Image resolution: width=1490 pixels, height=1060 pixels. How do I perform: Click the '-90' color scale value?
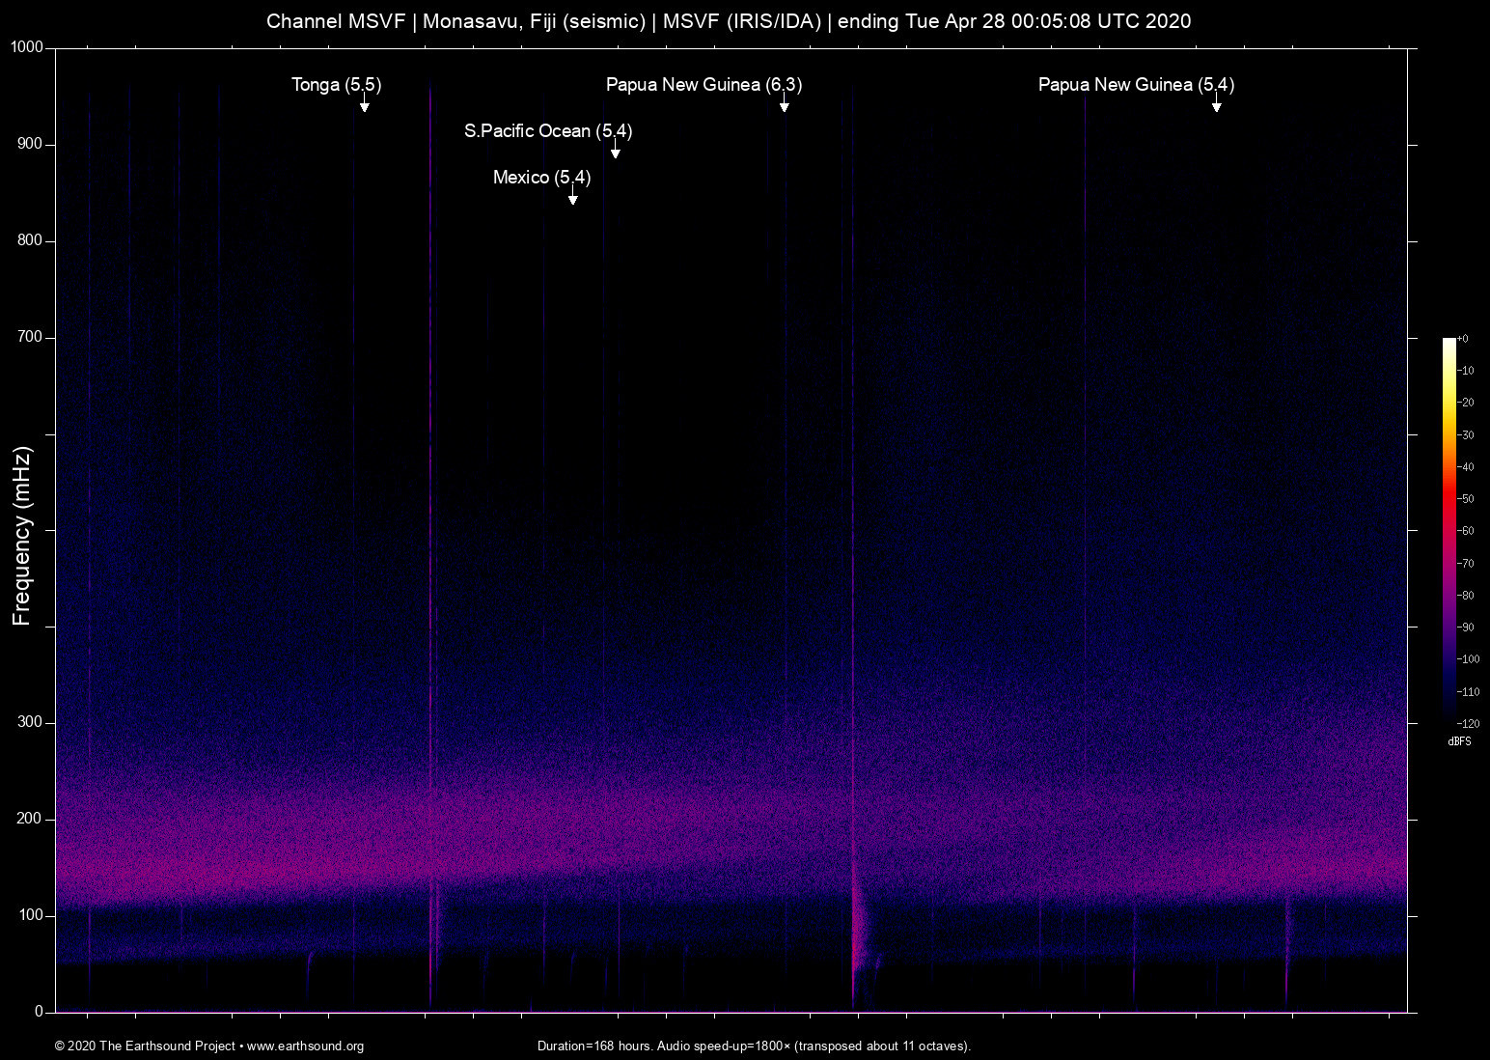(1466, 628)
